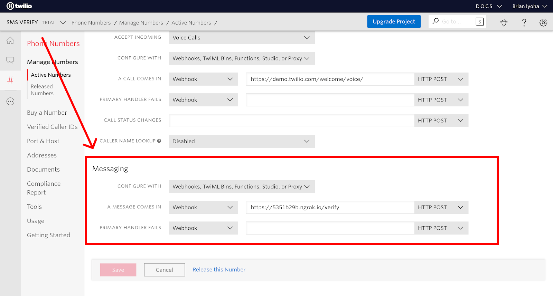Viewport: 553px width, 296px height.
Task: Click the Save button
Action: 118,270
